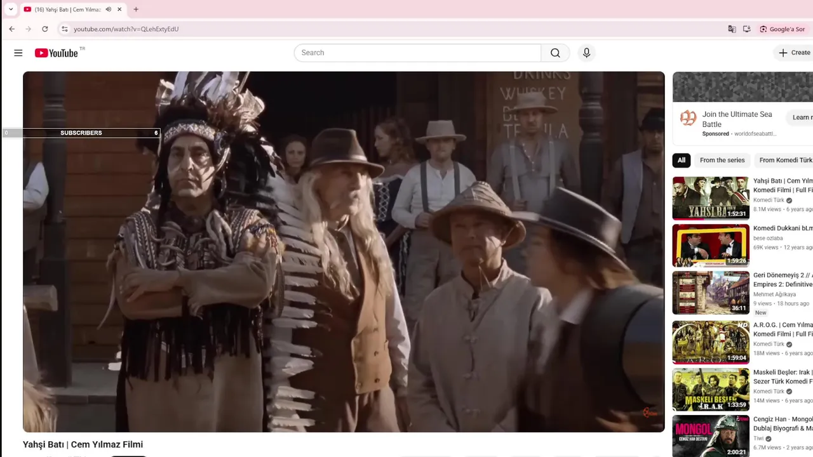
Task: Click the Yahşi Batı video title text
Action: (x=83, y=444)
